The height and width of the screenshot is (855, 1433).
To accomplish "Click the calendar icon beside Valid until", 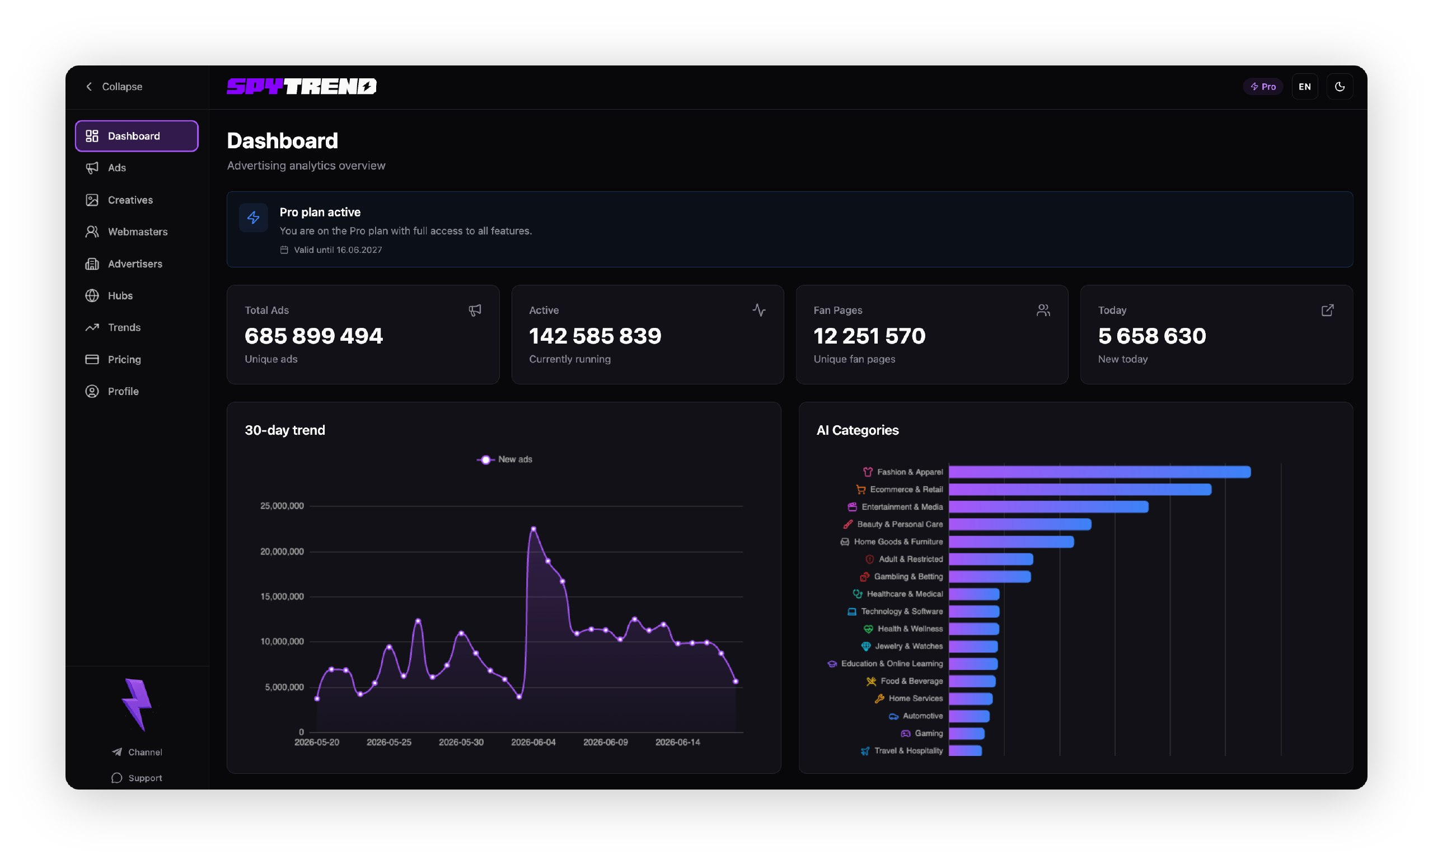I will click(x=284, y=250).
